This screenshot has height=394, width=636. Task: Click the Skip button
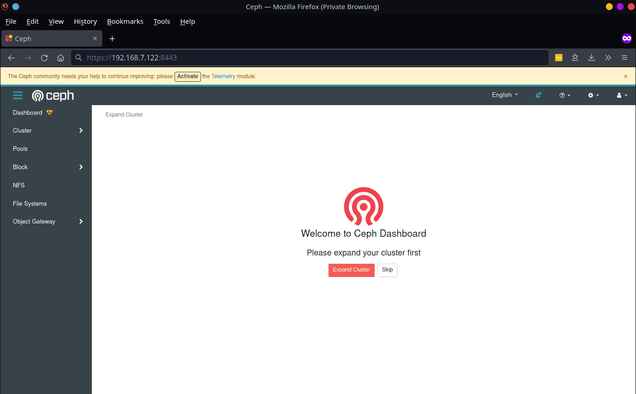point(387,270)
